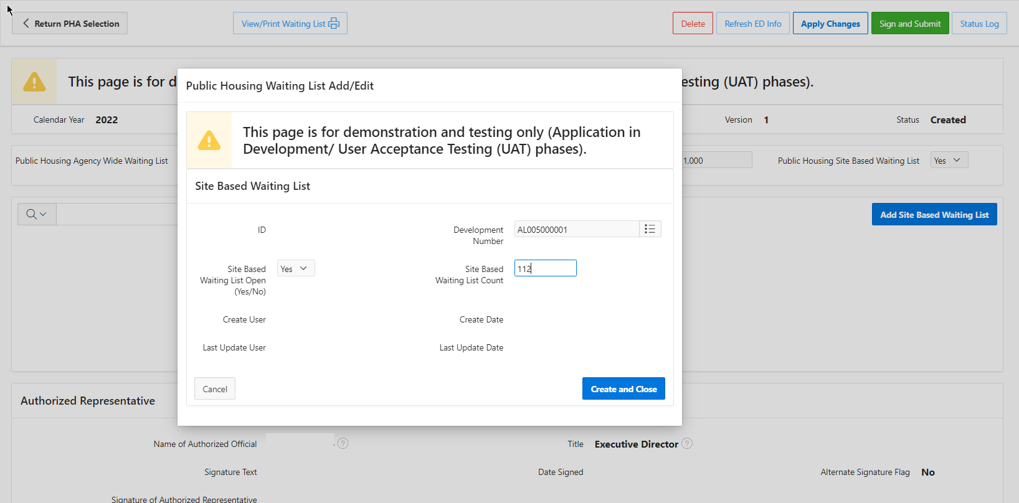Open the Development Number list-of-values icon
This screenshot has height=503, width=1019.
[650, 229]
